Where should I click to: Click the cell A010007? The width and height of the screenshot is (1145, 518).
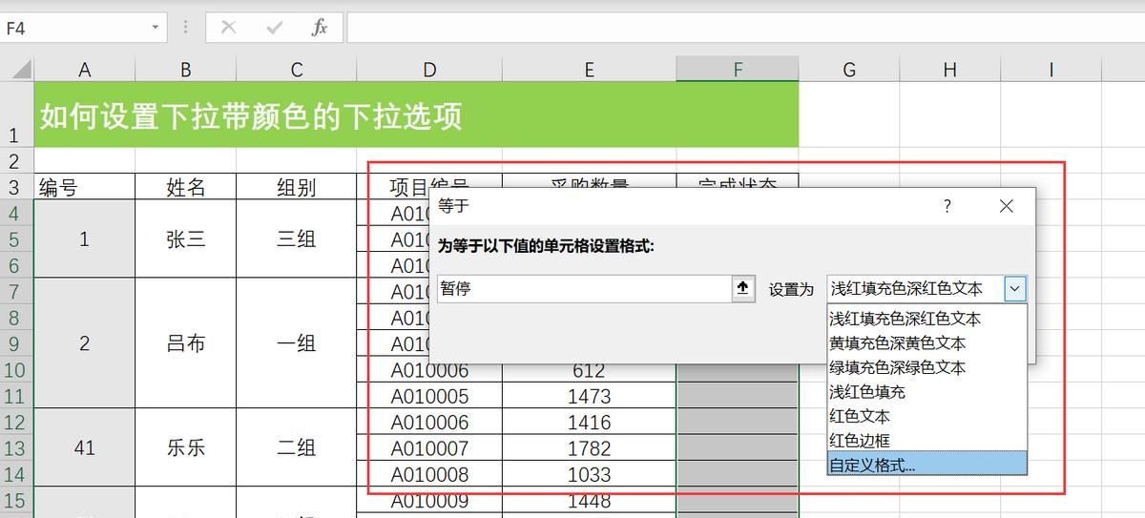click(429, 447)
